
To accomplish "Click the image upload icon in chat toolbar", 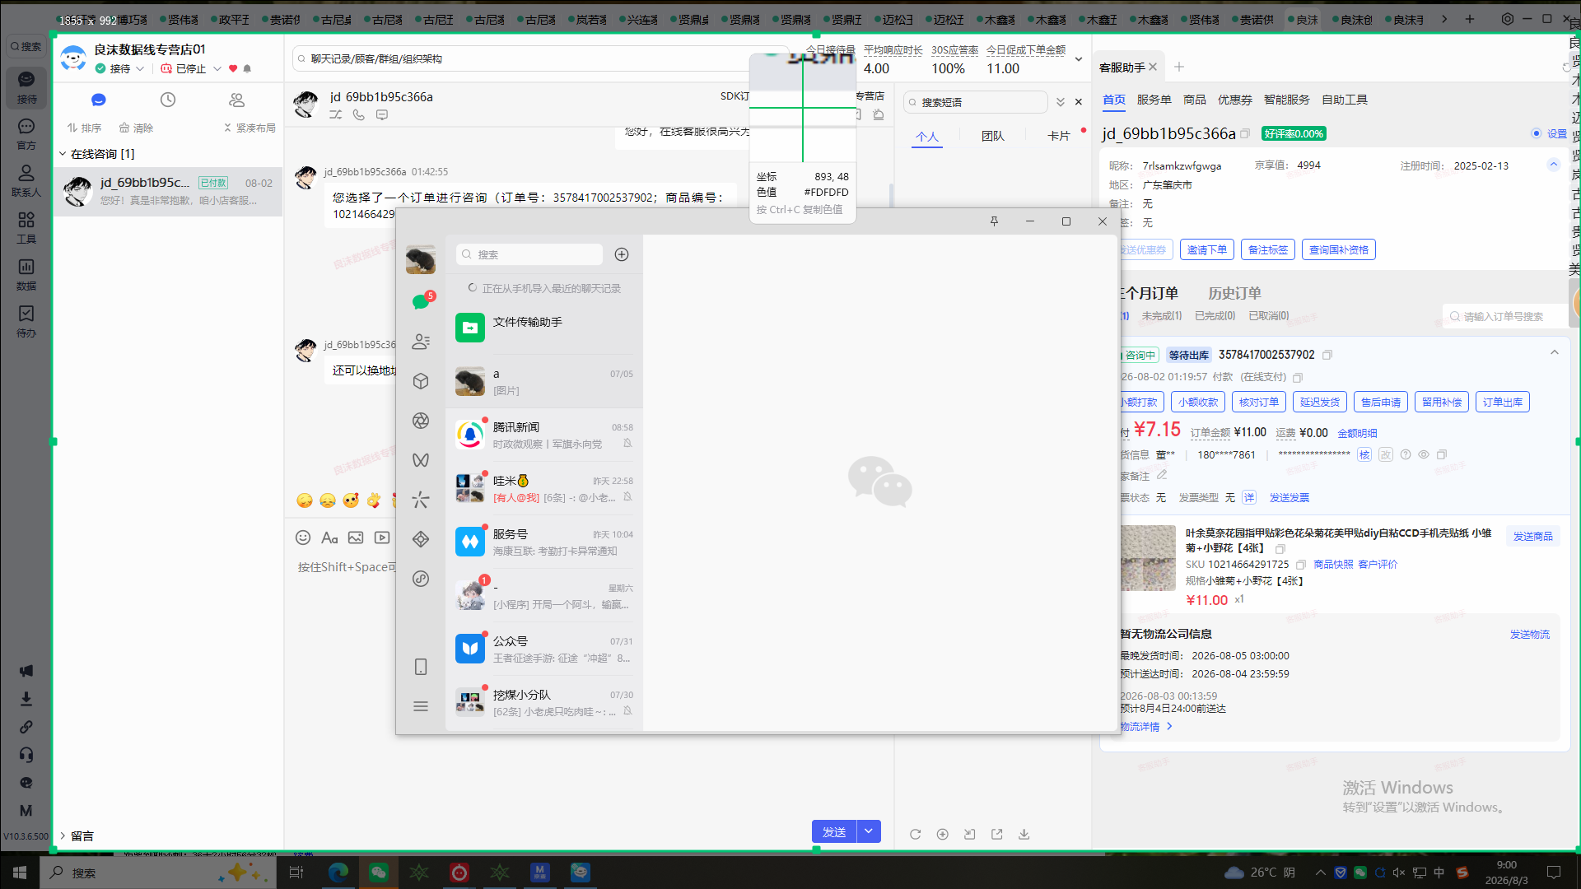I will pyautogui.click(x=356, y=538).
